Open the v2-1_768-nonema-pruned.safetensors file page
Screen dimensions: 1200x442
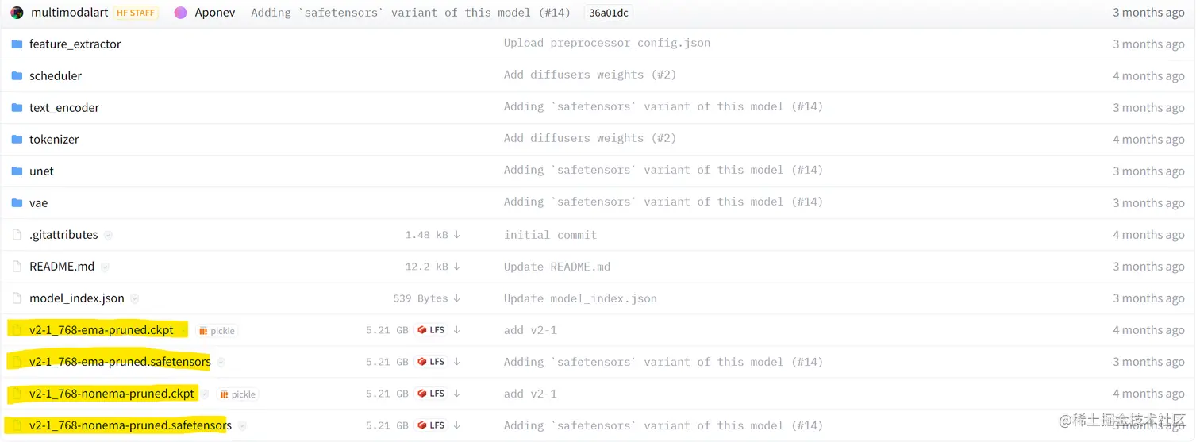point(130,425)
